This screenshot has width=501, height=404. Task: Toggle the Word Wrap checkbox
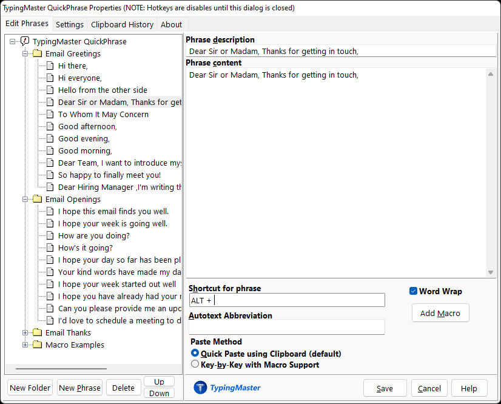click(x=413, y=291)
